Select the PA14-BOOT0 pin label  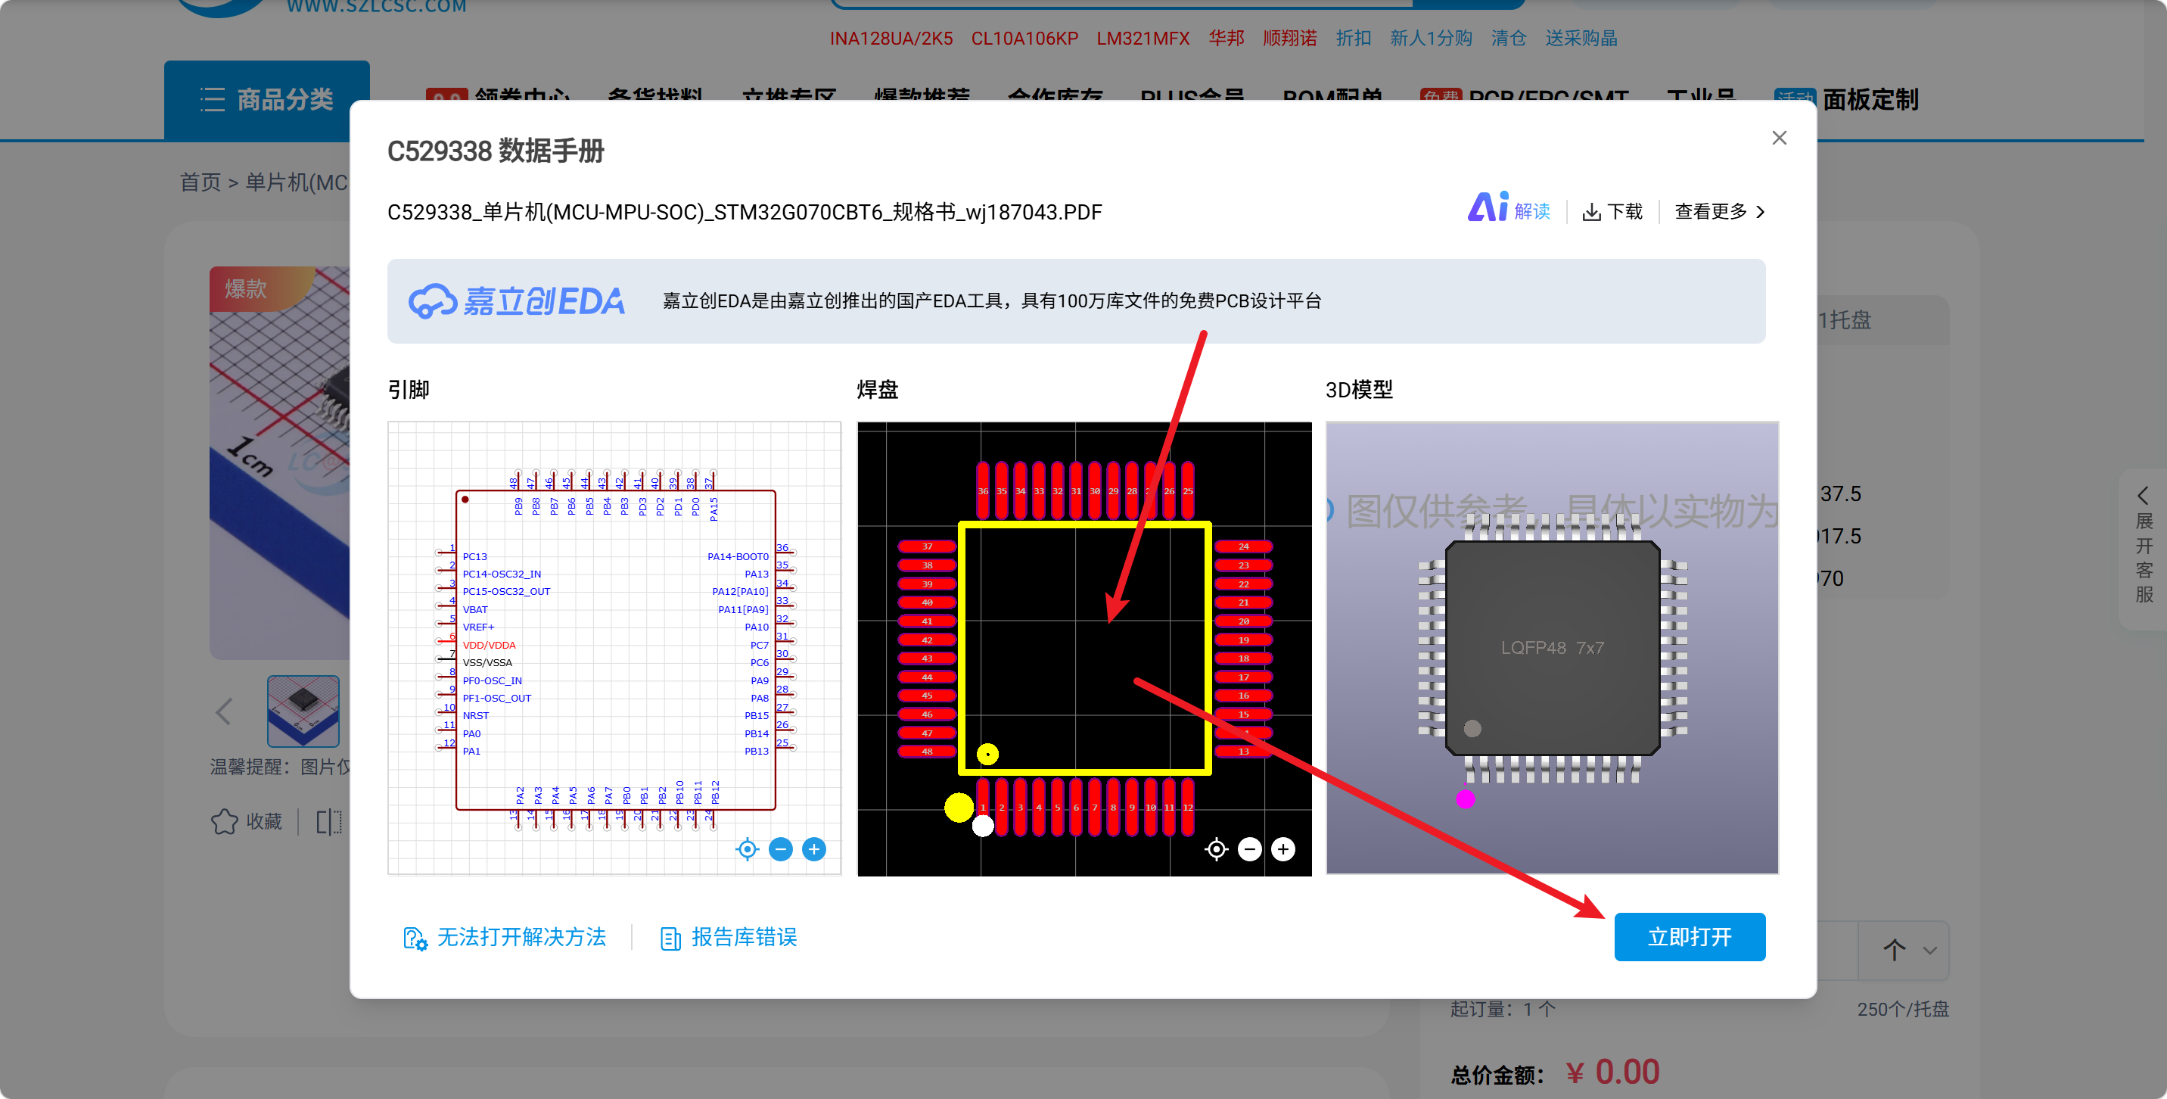(738, 556)
